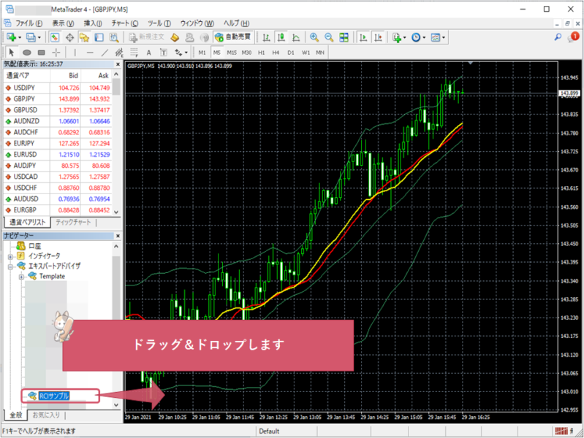The width and height of the screenshot is (584, 438).
Task: Tile windows with the grid icon
Action: click(344, 37)
